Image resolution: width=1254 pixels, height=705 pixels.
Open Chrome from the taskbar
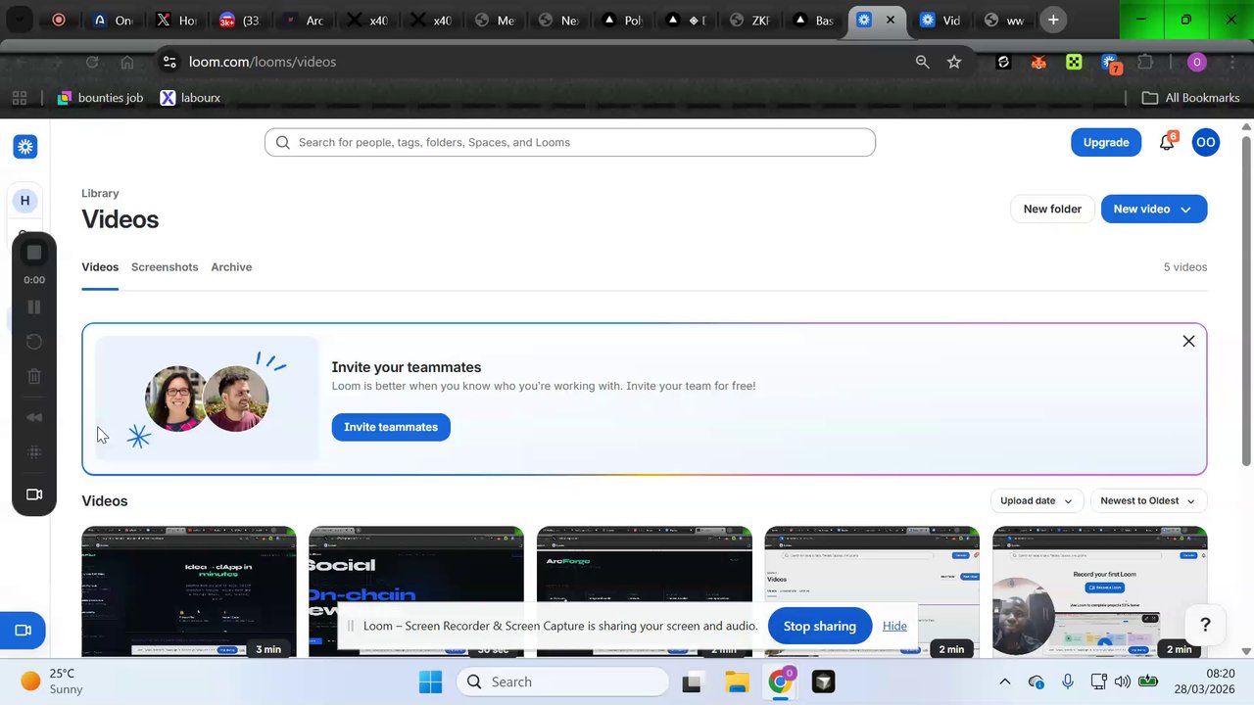tap(781, 681)
